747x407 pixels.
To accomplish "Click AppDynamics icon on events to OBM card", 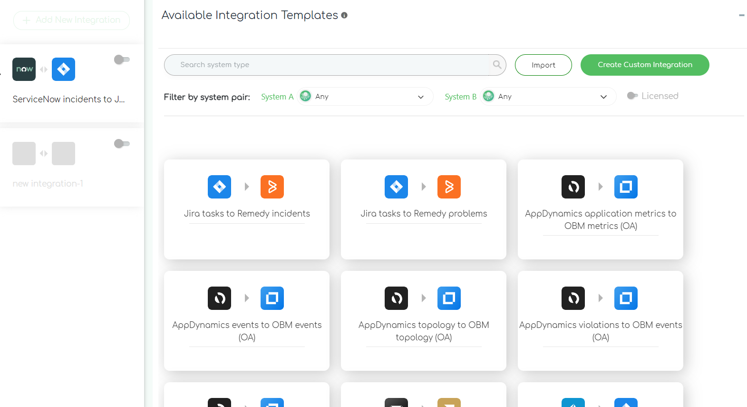I will click(x=219, y=298).
